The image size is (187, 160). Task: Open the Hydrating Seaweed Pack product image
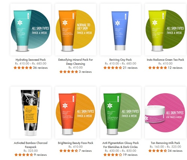pos(31,29)
